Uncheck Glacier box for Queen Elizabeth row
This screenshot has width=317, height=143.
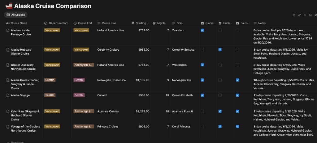click(202, 95)
